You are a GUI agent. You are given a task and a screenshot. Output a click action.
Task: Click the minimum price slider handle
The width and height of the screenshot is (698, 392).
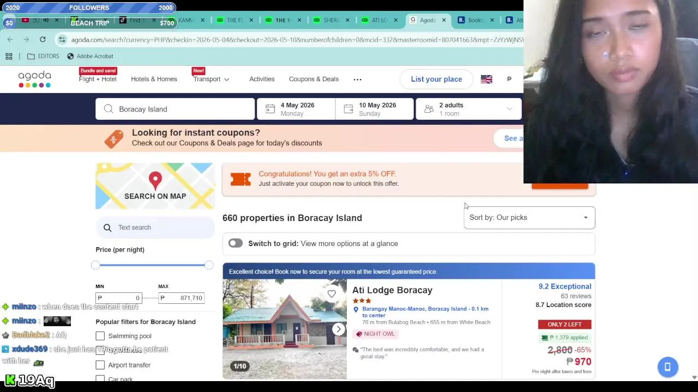click(x=95, y=265)
